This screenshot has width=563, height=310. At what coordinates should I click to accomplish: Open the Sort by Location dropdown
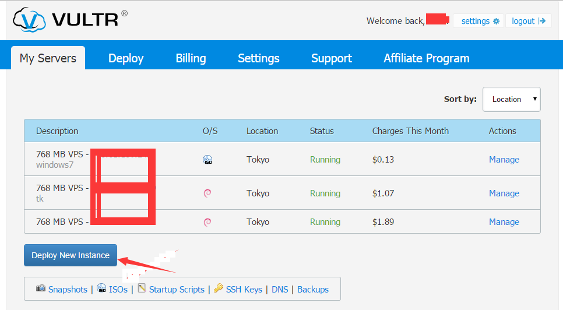tap(511, 99)
